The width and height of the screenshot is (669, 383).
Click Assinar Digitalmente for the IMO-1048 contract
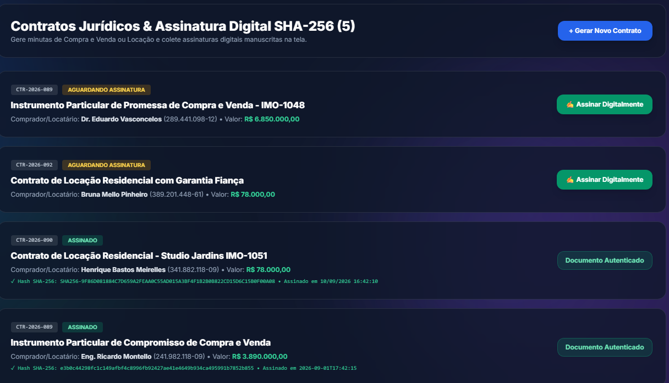click(x=605, y=104)
